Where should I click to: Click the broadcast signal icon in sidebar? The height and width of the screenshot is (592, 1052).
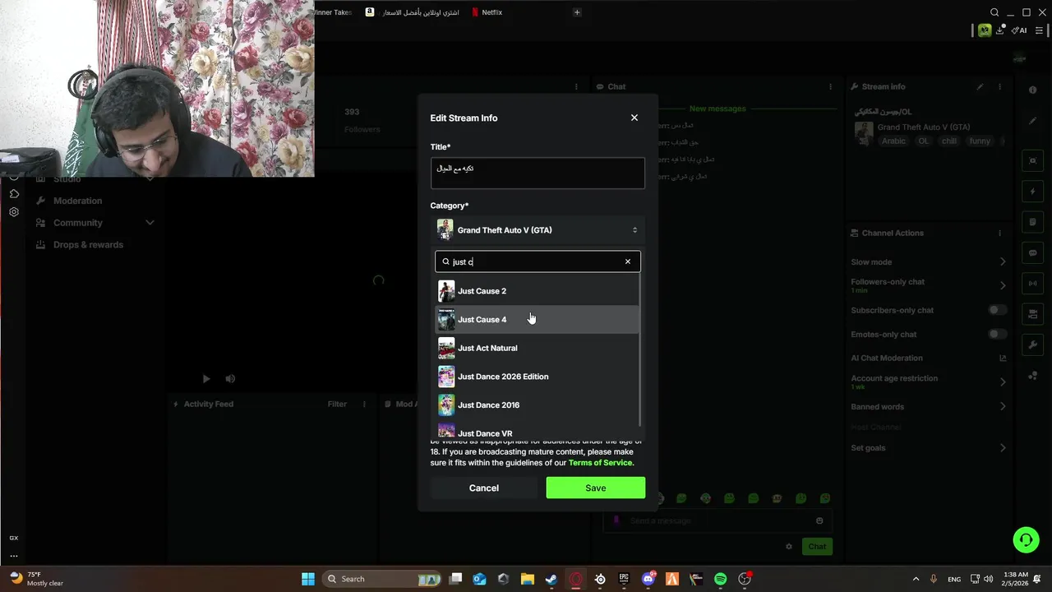[1033, 284]
